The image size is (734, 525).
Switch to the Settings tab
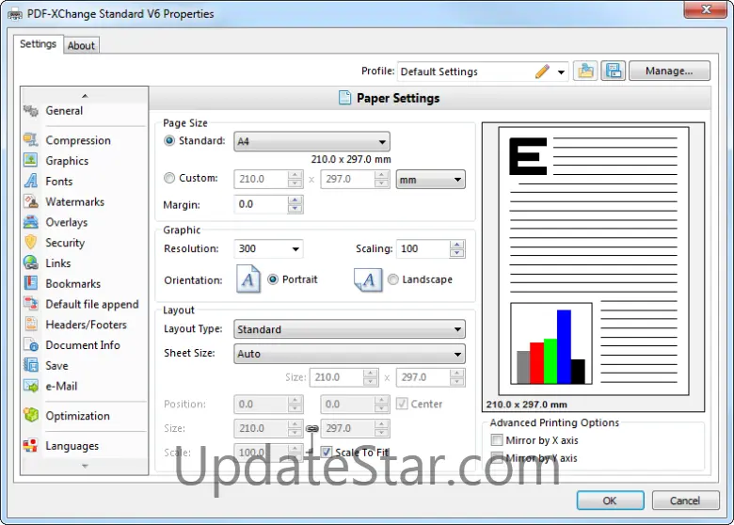(38, 44)
